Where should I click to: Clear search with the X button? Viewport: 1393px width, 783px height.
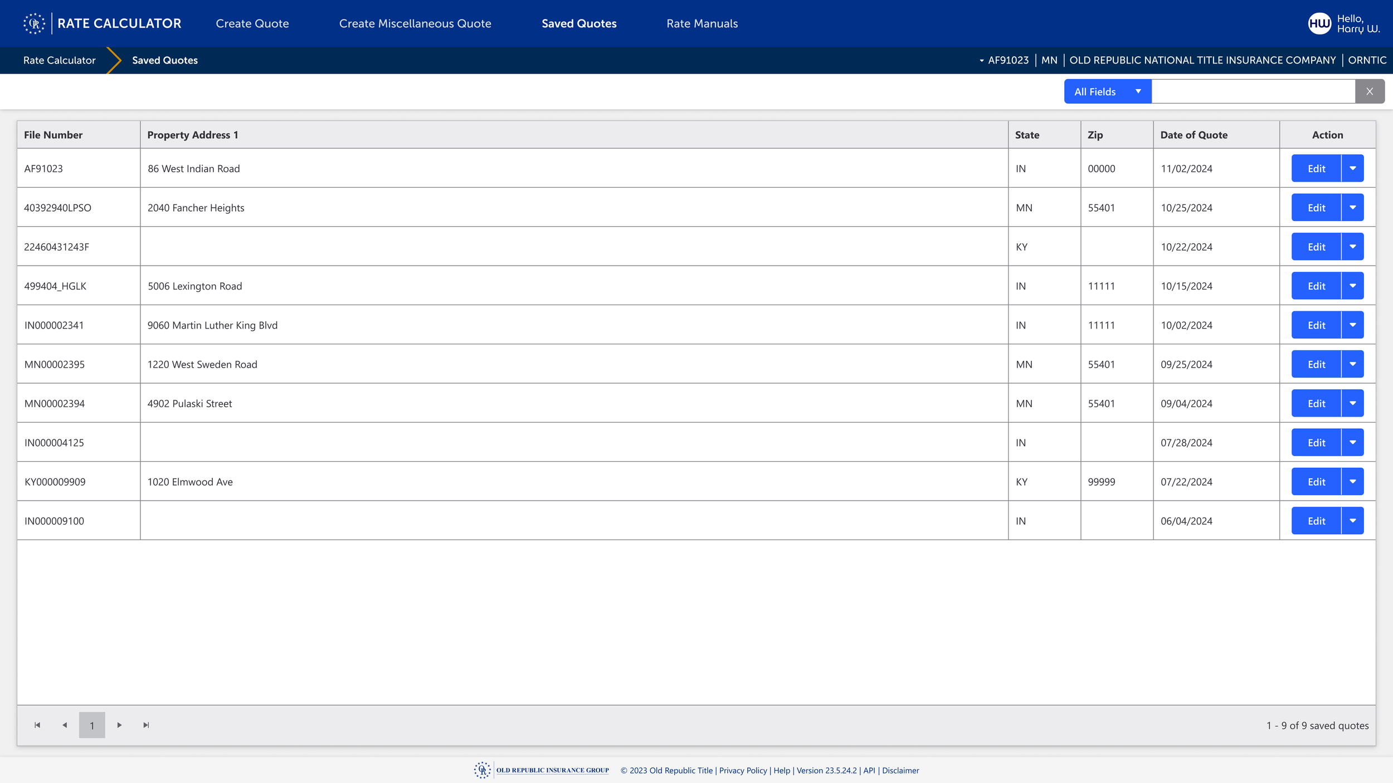coord(1369,91)
